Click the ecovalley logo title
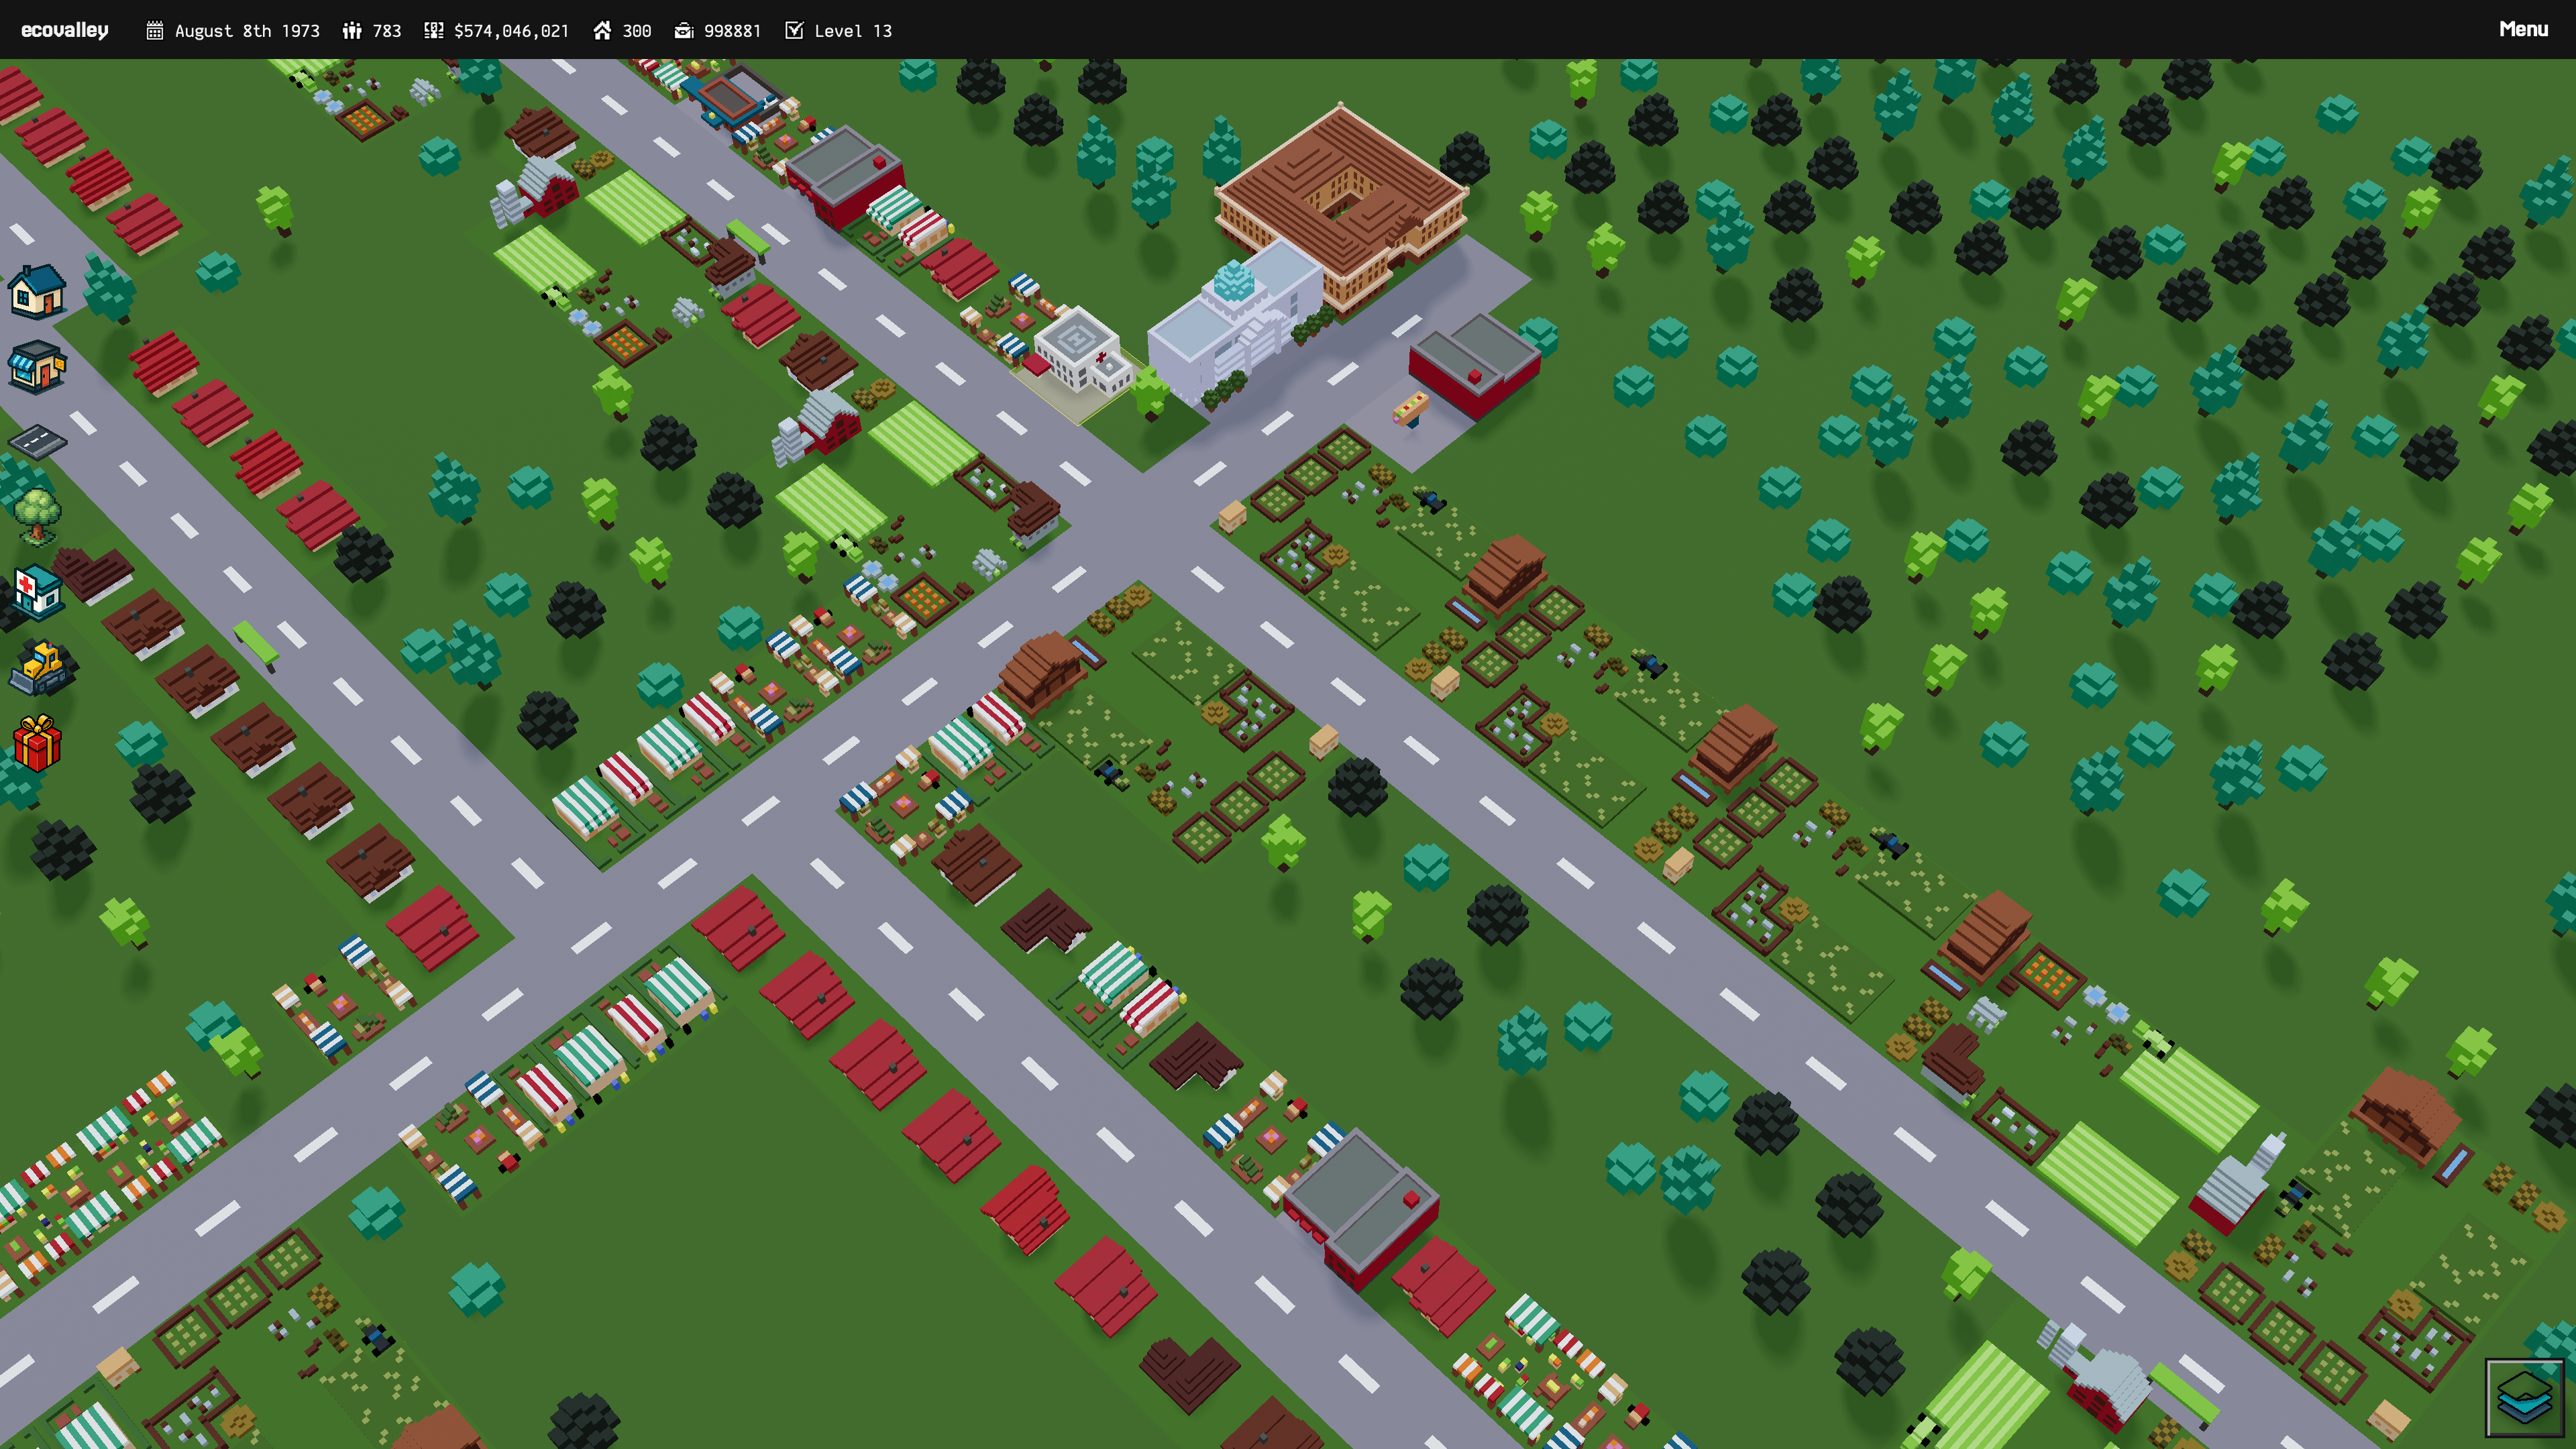This screenshot has height=1449, width=2576. point(65,30)
